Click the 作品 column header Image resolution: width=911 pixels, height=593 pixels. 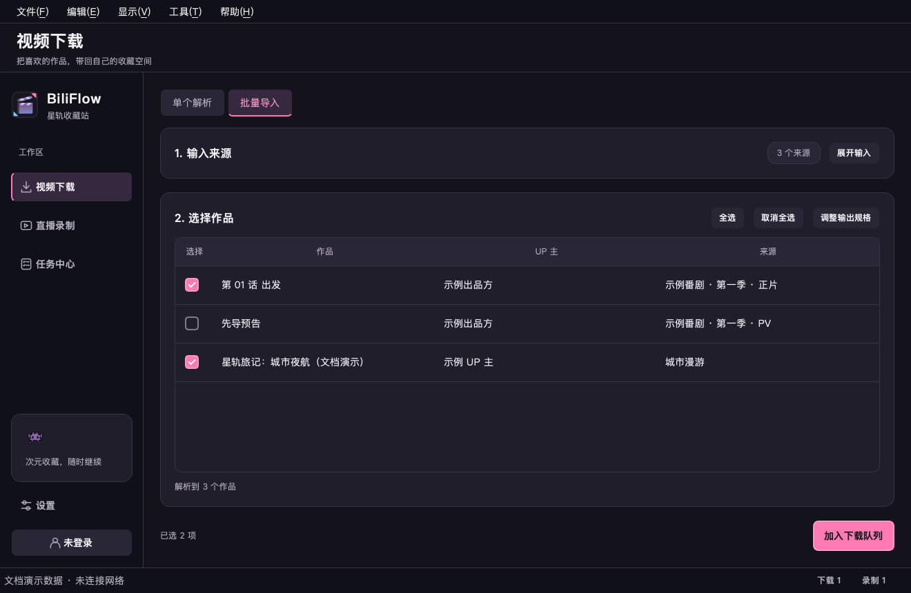[x=325, y=252]
